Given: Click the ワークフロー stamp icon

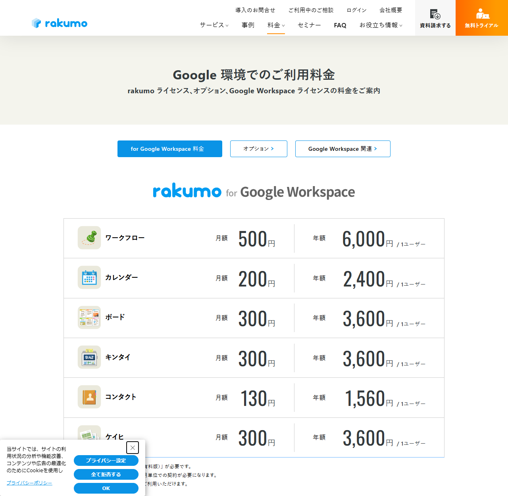Looking at the screenshot, I should tap(89, 238).
